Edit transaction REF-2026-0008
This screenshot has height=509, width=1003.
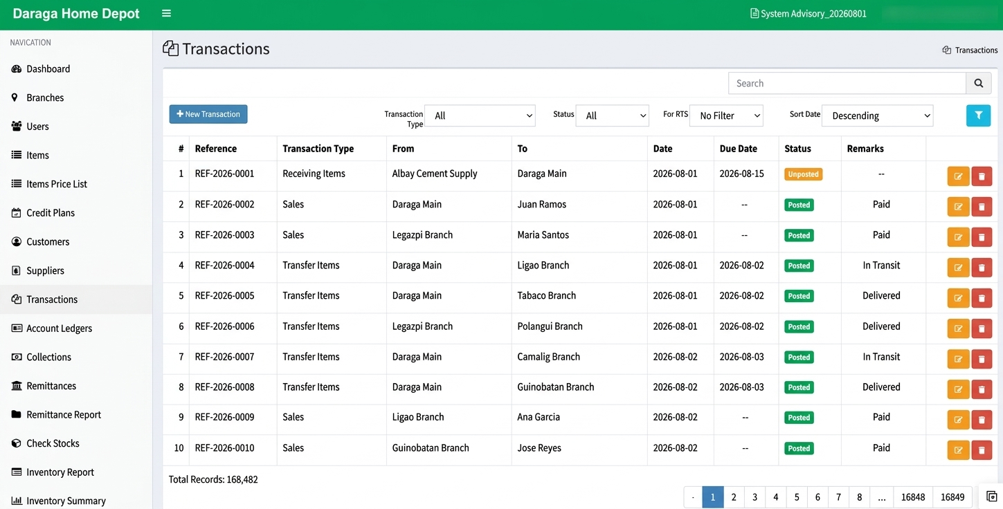[958, 389]
